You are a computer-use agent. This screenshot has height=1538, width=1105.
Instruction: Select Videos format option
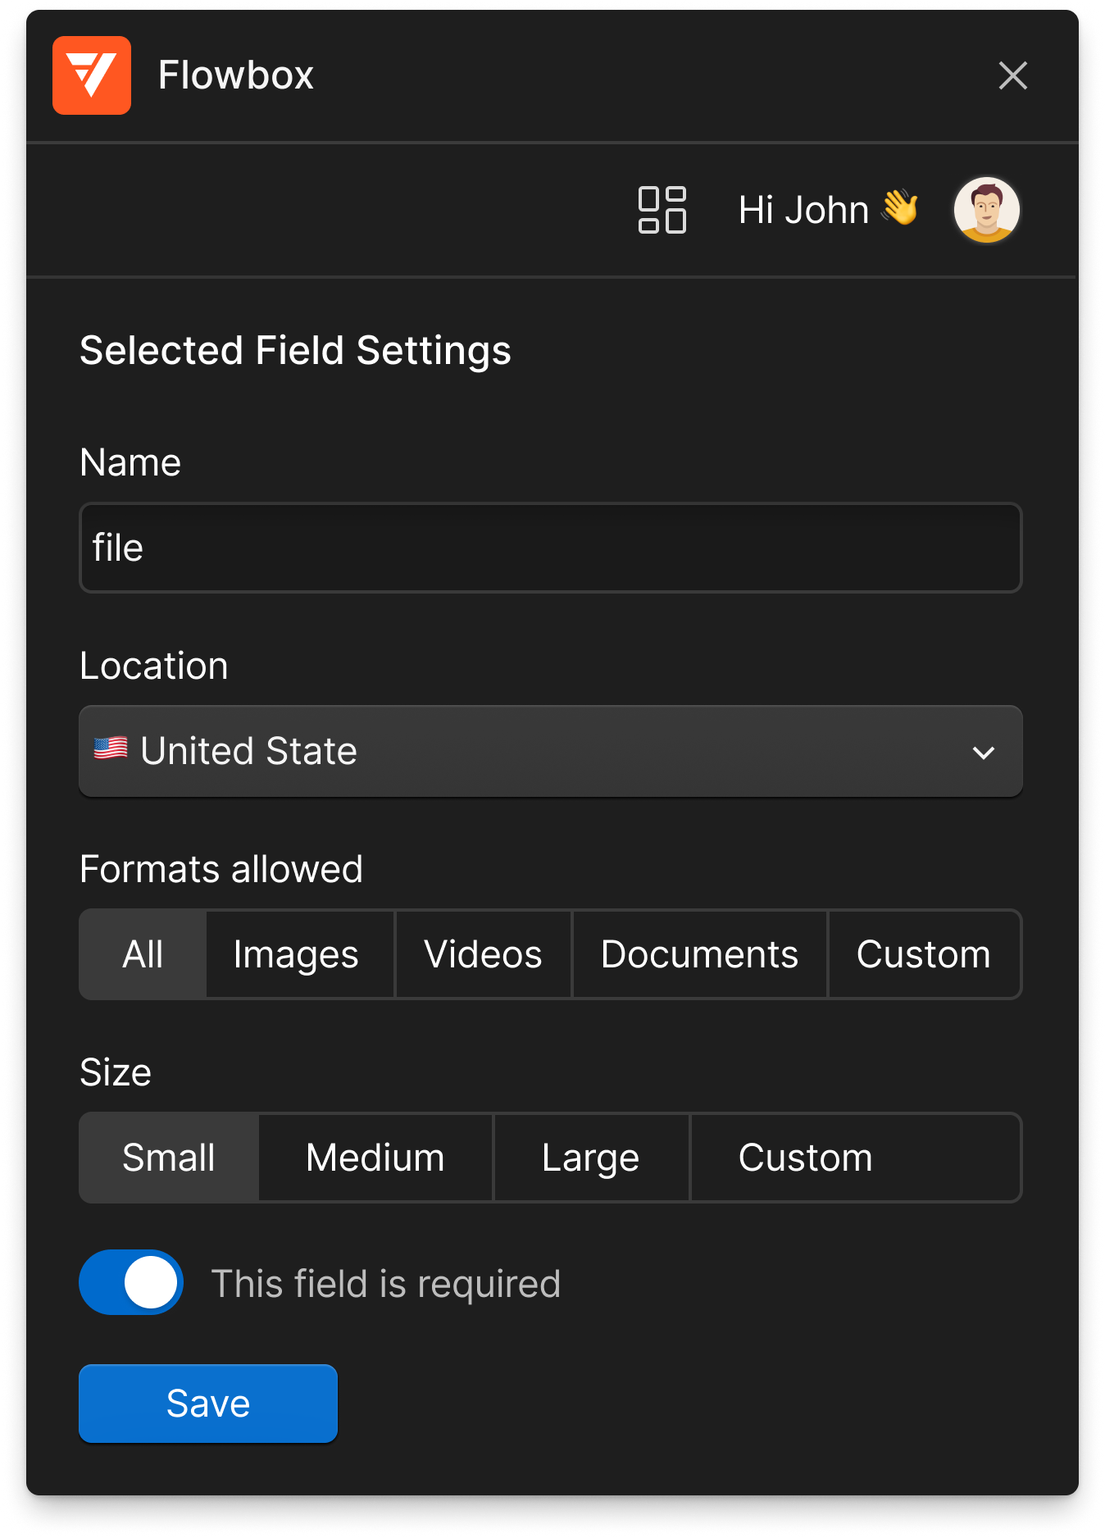(x=483, y=954)
